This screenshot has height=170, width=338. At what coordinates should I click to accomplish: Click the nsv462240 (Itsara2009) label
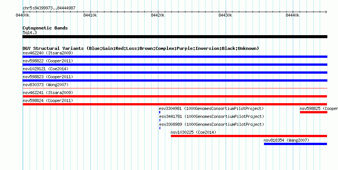pos(48,53)
